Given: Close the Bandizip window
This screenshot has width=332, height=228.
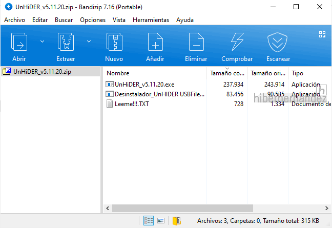Looking at the screenshot, I should [320, 7].
